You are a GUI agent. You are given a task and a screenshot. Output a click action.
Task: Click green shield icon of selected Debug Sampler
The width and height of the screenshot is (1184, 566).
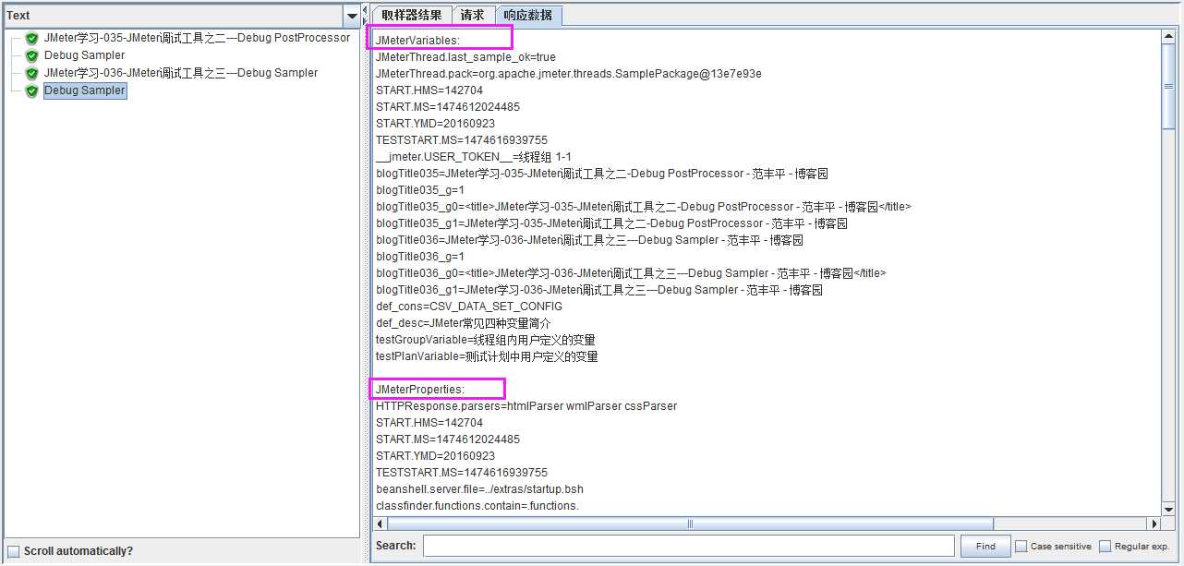[31, 91]
